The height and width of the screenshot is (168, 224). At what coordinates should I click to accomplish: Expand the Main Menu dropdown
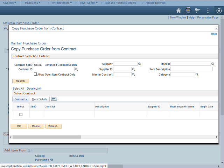click(33, 2)
